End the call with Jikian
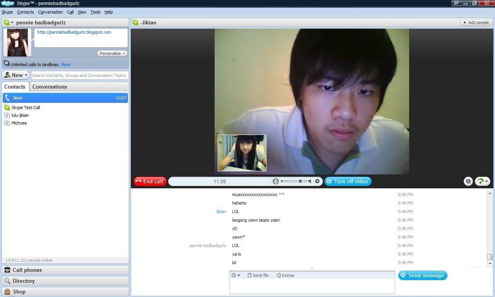This screenshot has height=297, width=495. pos(150,181)
